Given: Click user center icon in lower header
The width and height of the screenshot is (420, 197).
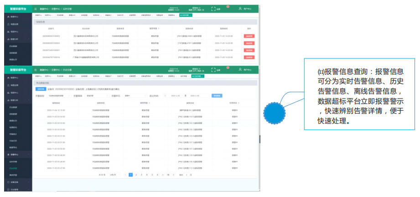Looking at the screenshot, I should tap(240, 71).
